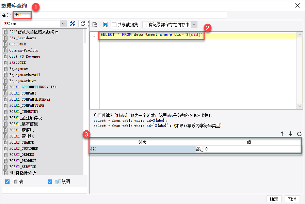305x204 pixels.
Task: Select the Cost_VS_Revenue table
Action: click(25, 56)
